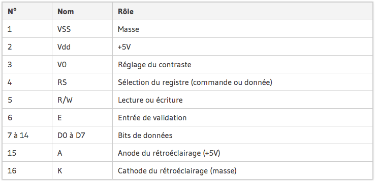Select the V0 pin name cell
Viewport: 377px width, 182px height.
82,64
